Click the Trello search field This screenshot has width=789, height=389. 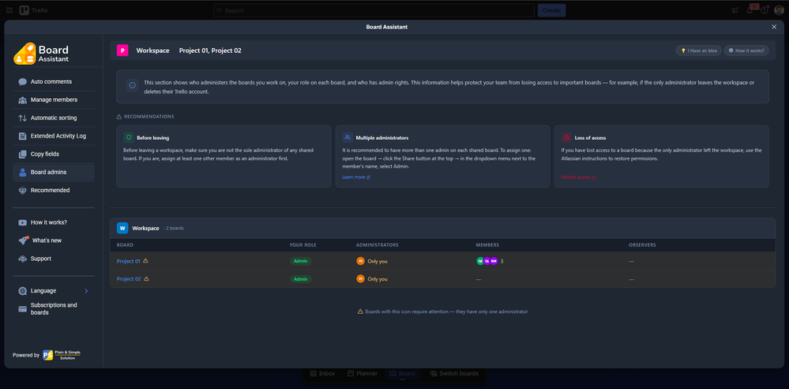click(374, 10)
